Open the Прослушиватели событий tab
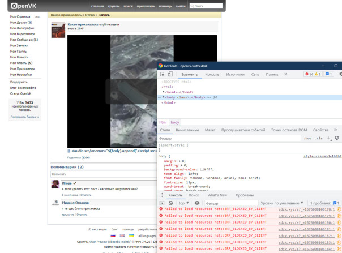 [243, 130]
